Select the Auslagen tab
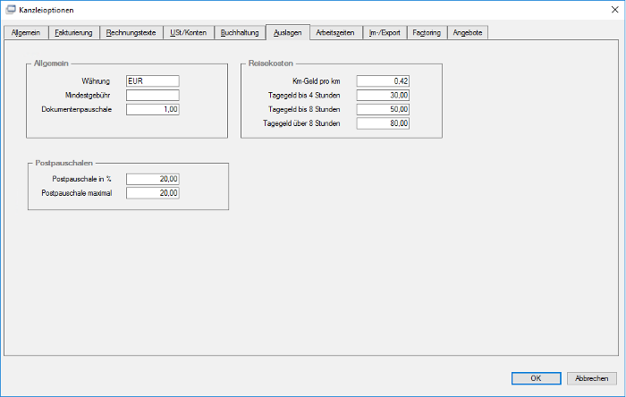Viewport: 626px width, 397px height. [x=287, y=32]
